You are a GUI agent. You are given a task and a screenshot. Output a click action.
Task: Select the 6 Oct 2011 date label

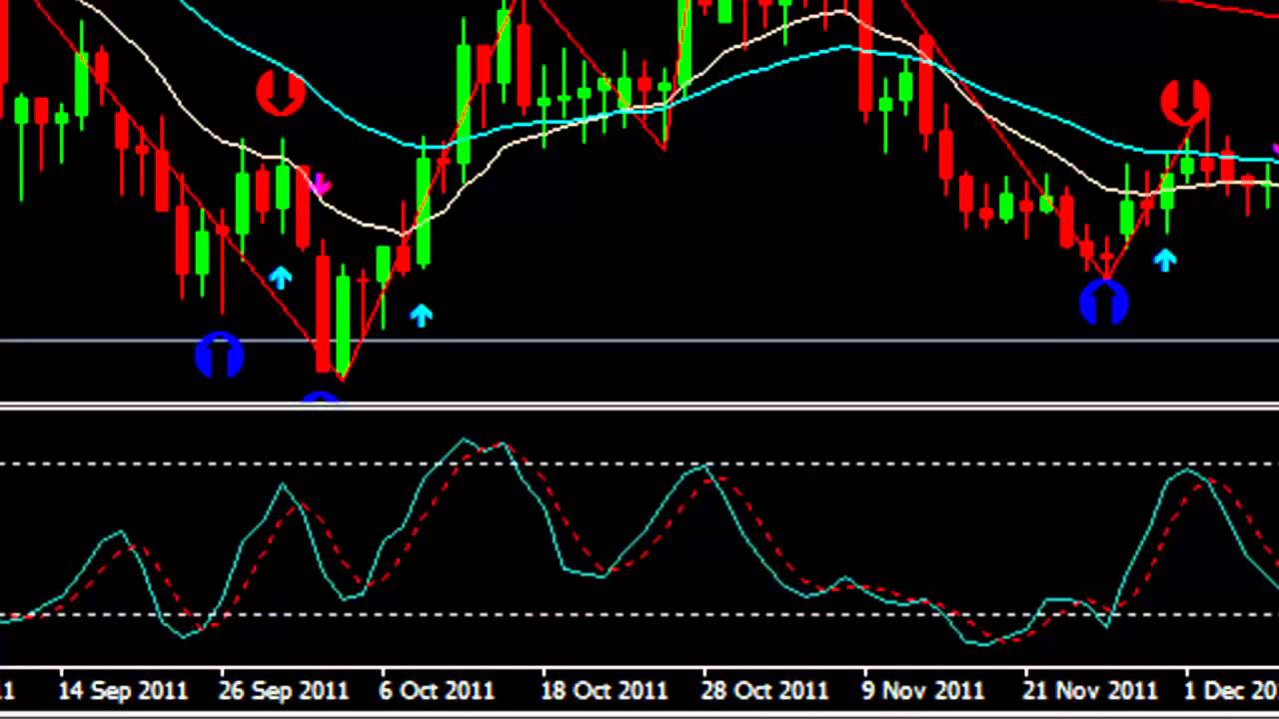coord(436,690)
